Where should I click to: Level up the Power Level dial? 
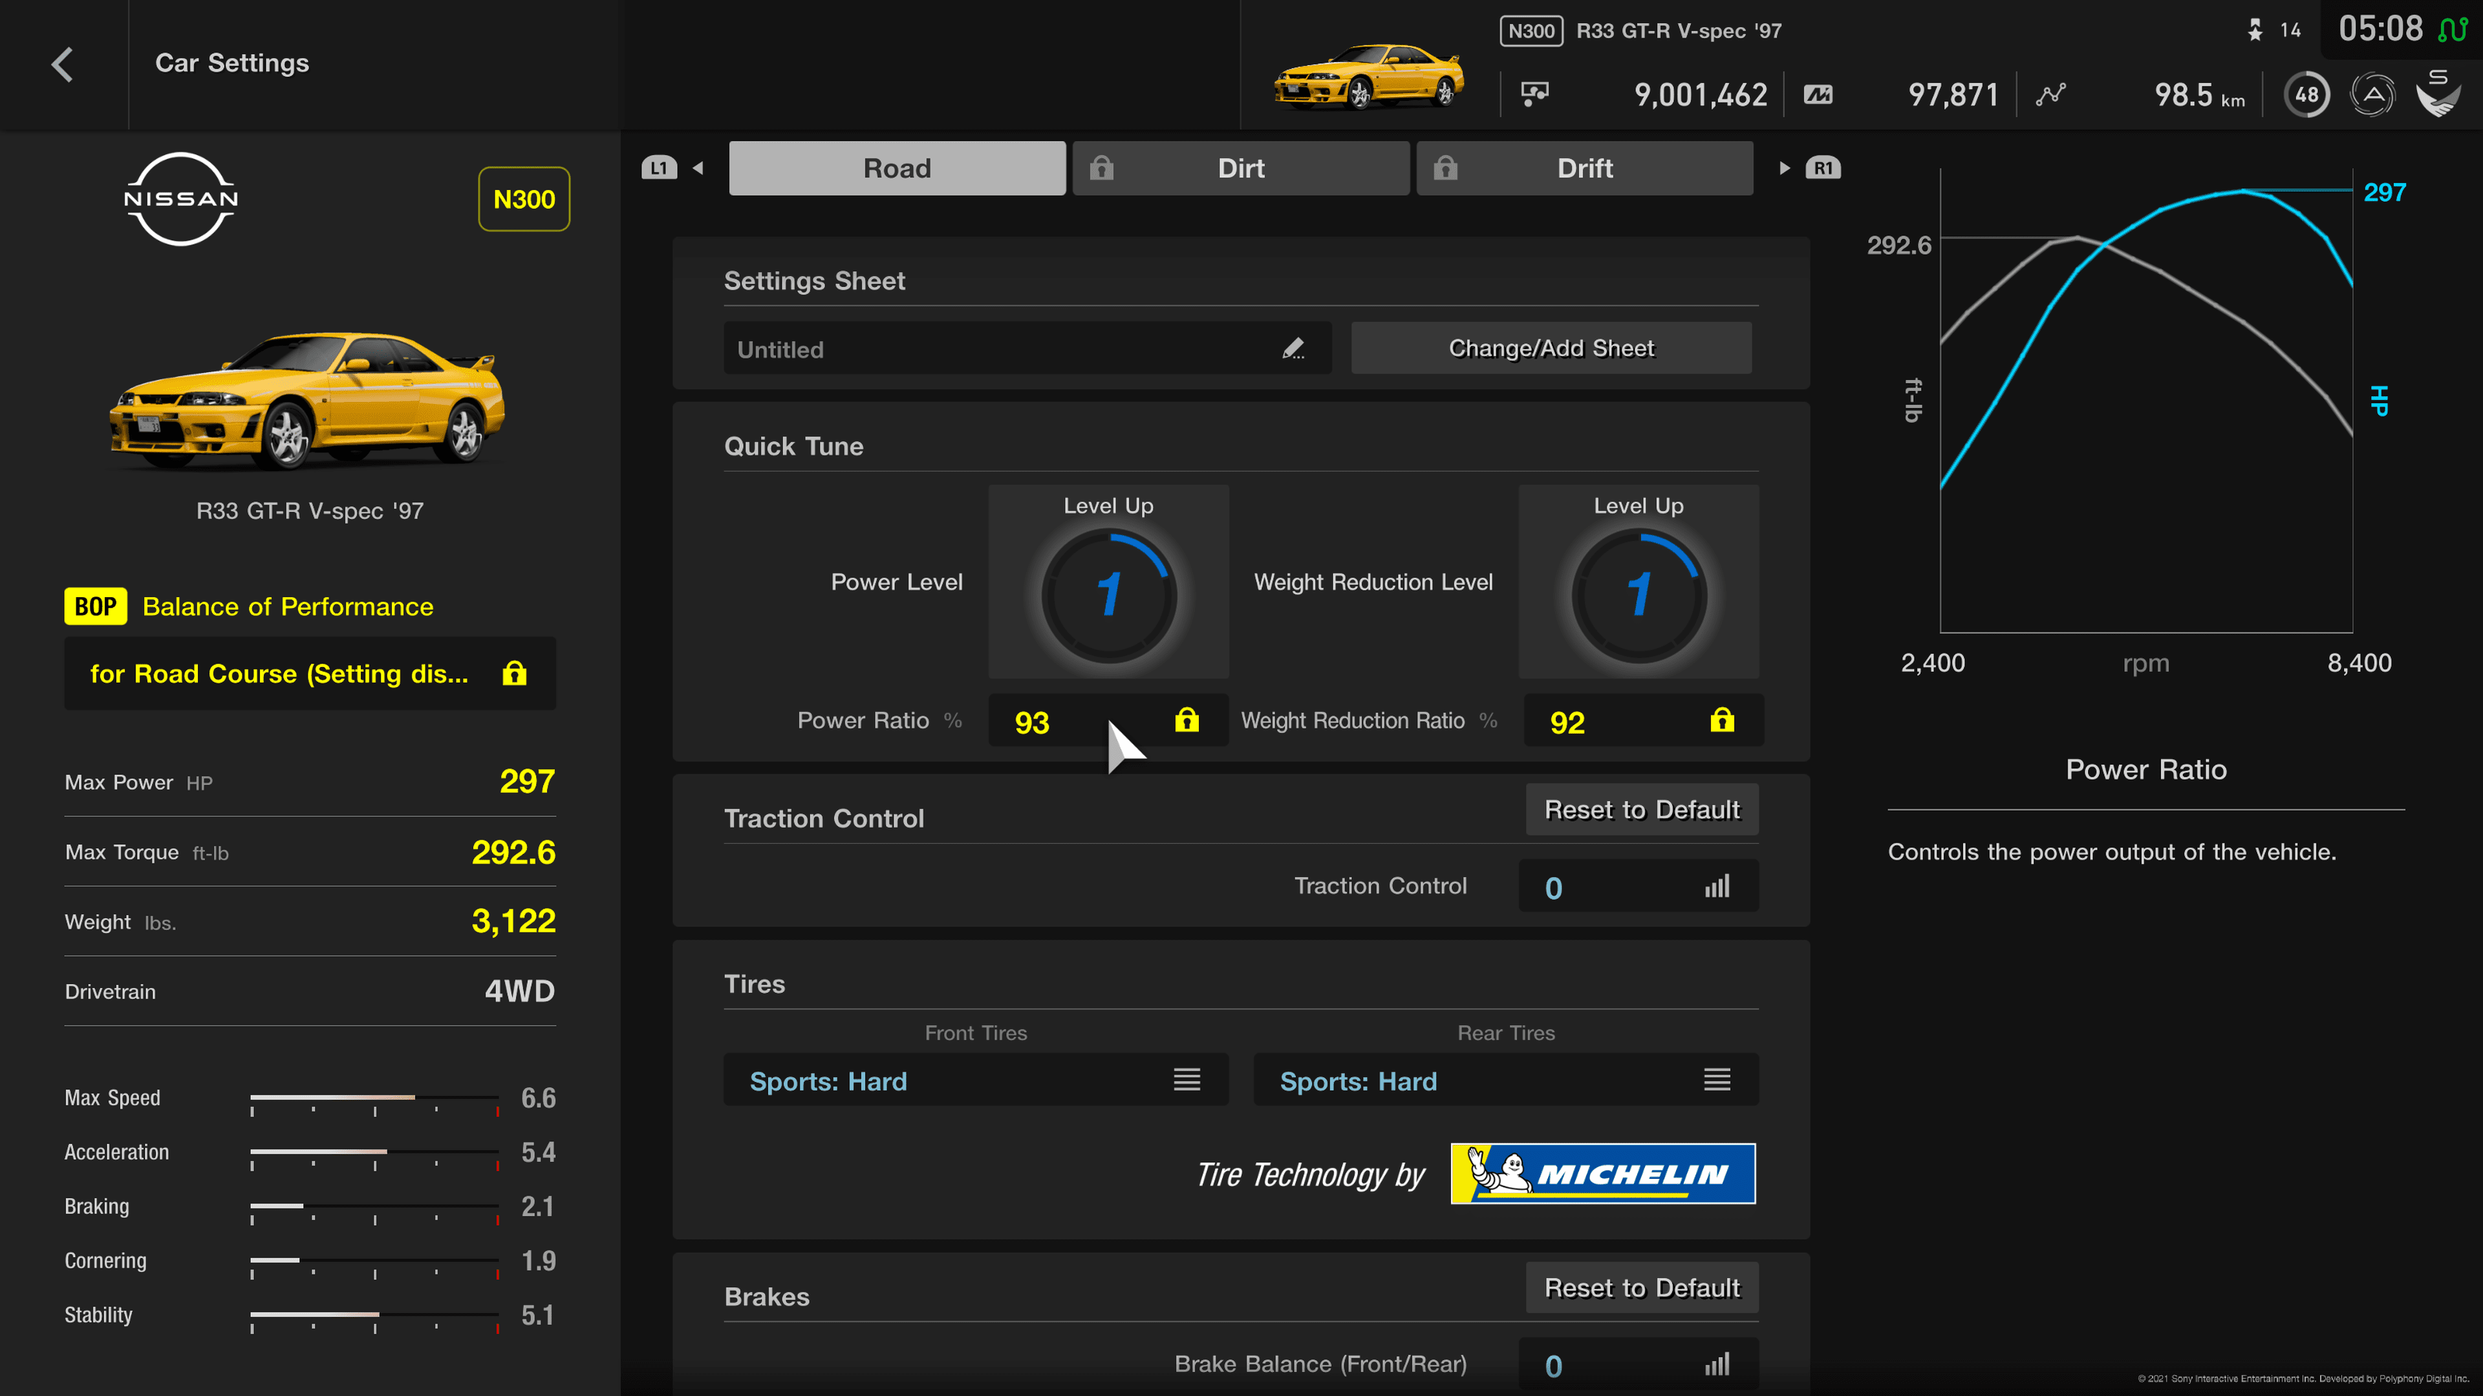tap(1108, 582)
